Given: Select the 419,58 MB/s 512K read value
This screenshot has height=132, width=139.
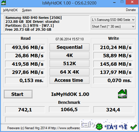Looking at the screenshot, I should coord(25,64).
